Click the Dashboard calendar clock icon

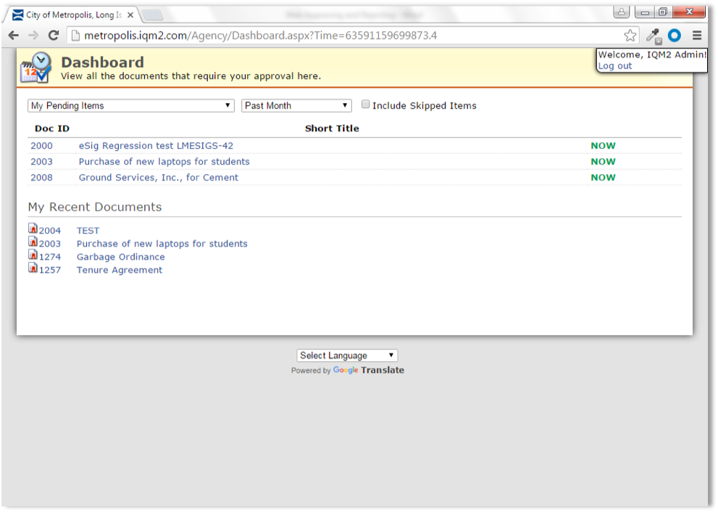pyautogui.click(x=36, y=67)
